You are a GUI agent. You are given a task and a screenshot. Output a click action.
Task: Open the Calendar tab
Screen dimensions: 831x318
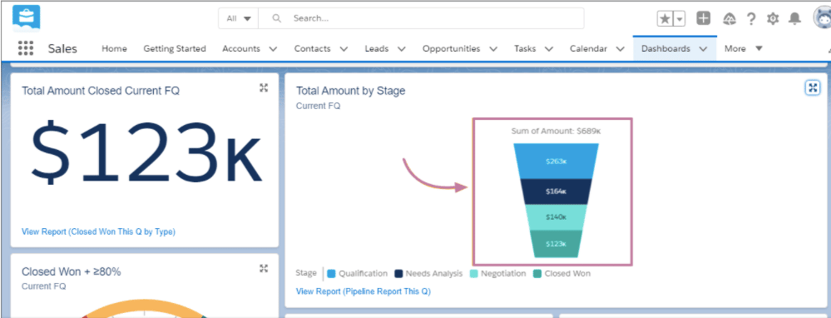588,48
